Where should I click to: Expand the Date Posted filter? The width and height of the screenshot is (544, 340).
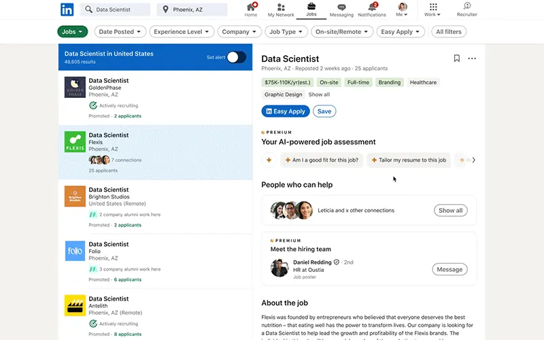[120, 31]
